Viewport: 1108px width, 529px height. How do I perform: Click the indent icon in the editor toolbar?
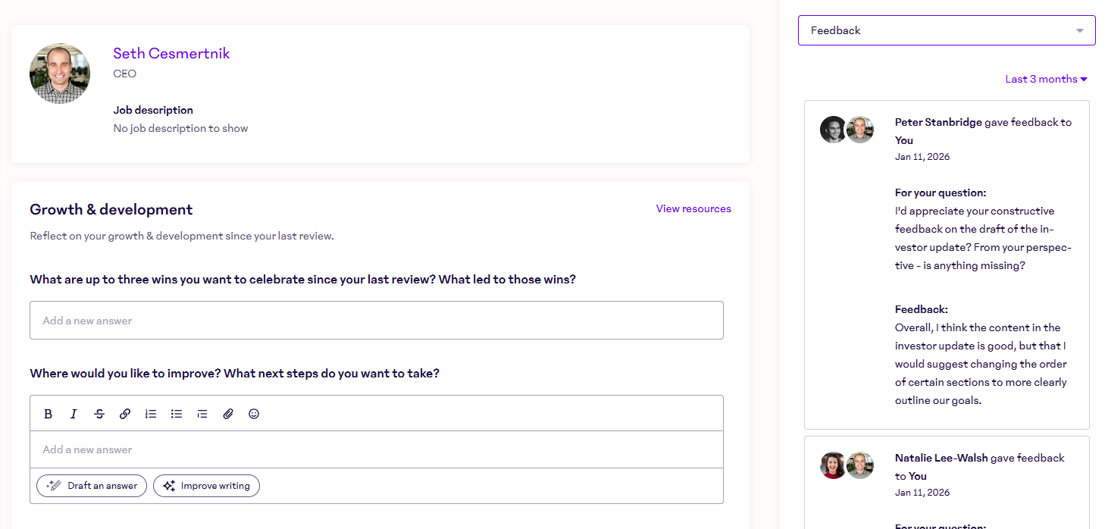[202, 414]
